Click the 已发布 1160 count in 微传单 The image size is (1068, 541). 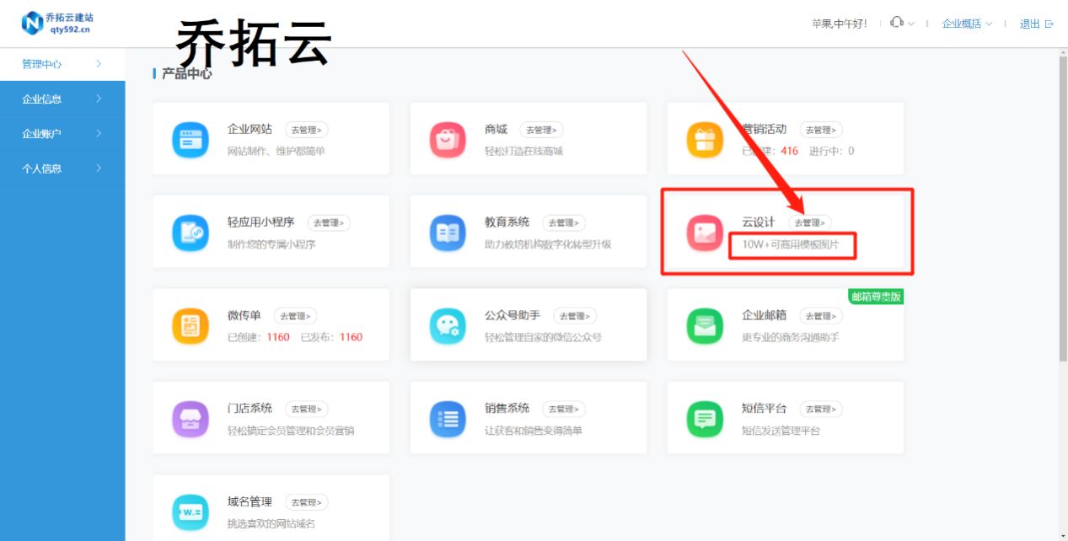(x=331, y=337)
